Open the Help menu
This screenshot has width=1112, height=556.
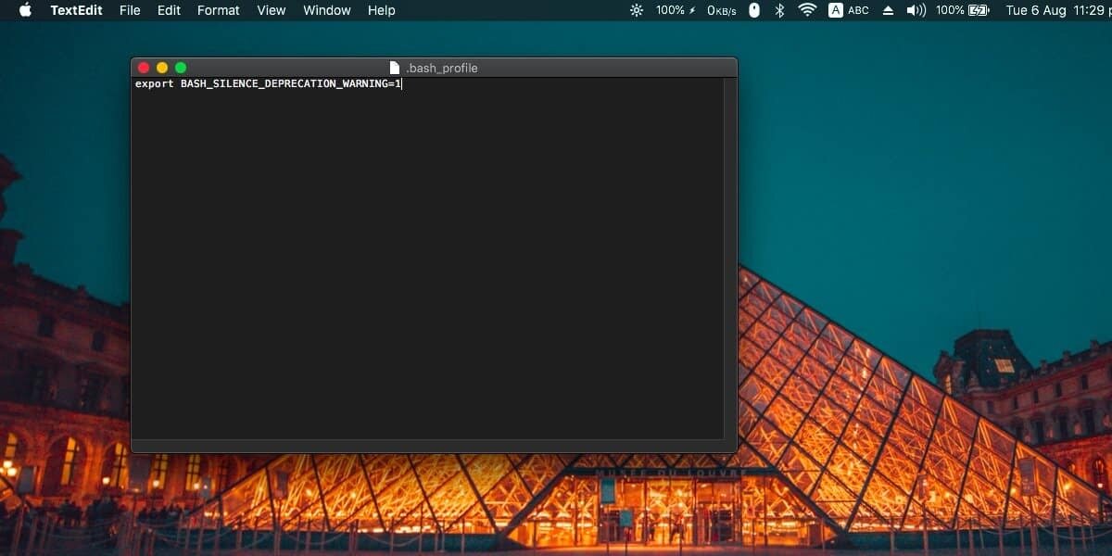[381, 10]
